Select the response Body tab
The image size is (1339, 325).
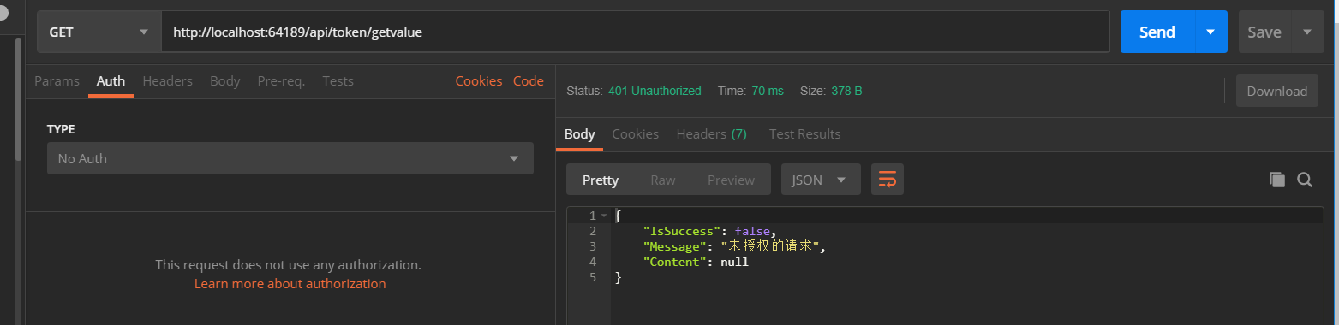click(x=579, y=133)
